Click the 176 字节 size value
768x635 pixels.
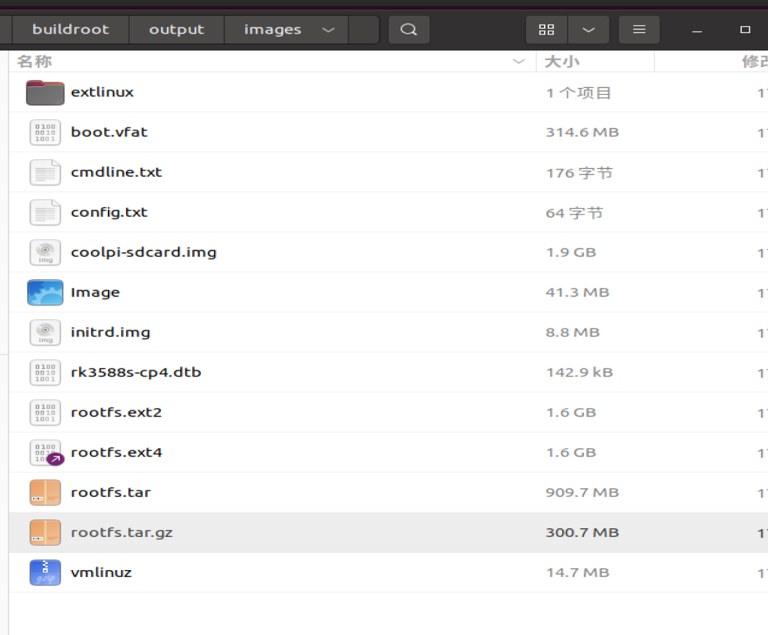coord(579,173)
